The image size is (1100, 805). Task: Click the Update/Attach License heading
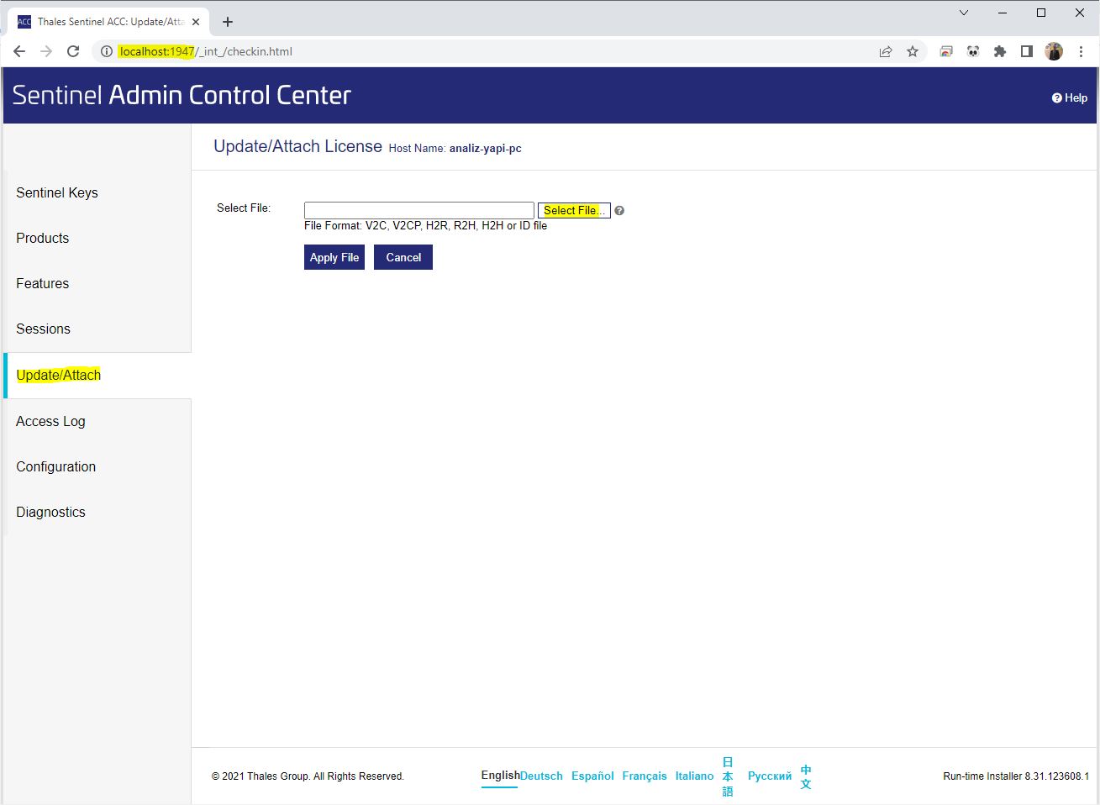pos(297,146)
